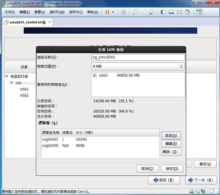Screen dimensions: 220x195
Task: Click the 逻辑卷名称 column header
Action: pos(51,133)
